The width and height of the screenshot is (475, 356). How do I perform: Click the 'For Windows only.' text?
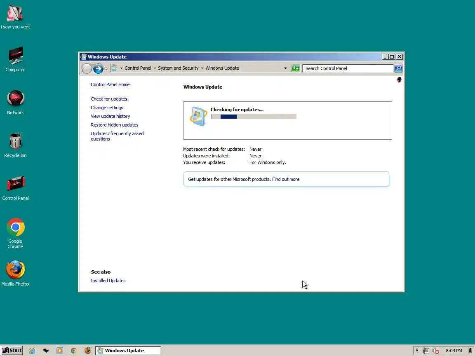(x=268, y=162)
